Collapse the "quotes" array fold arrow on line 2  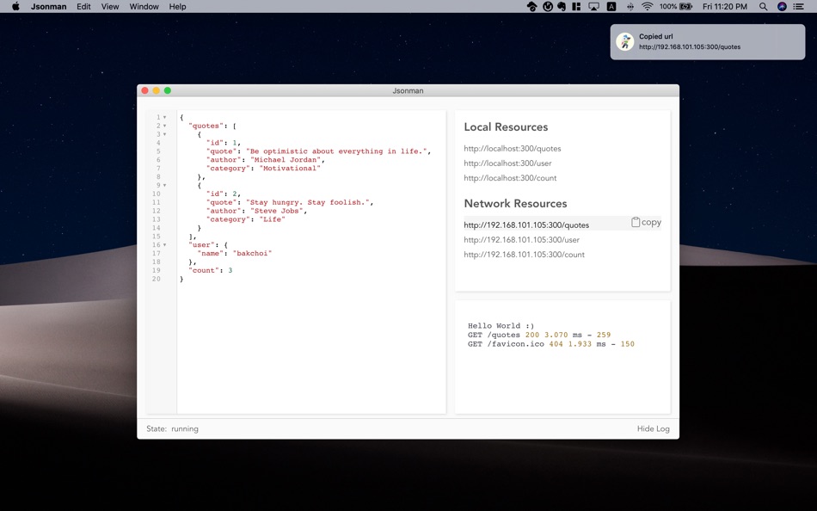tap(165, 126)
